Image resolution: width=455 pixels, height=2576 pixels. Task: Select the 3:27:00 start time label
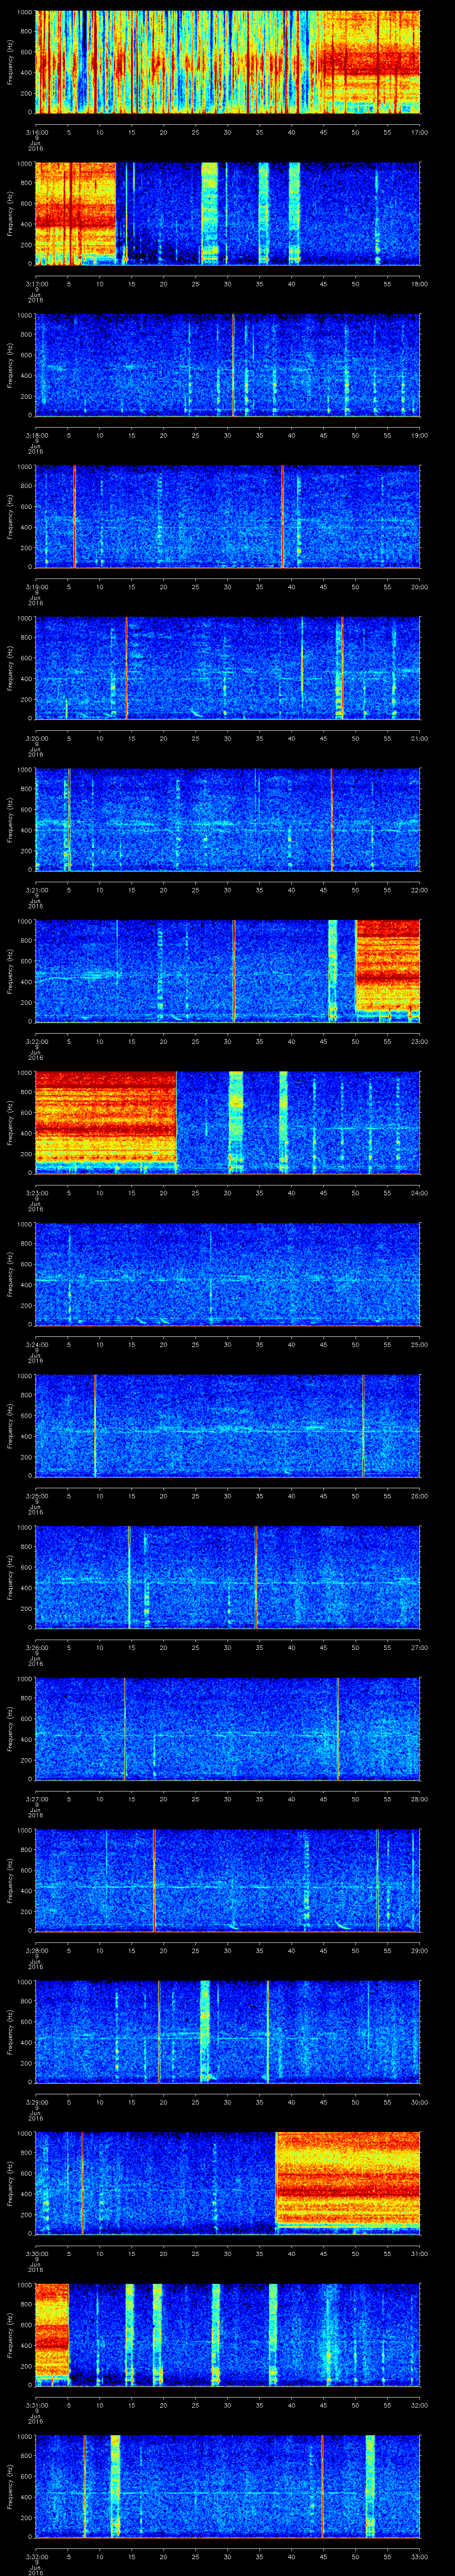point(36,1799)
